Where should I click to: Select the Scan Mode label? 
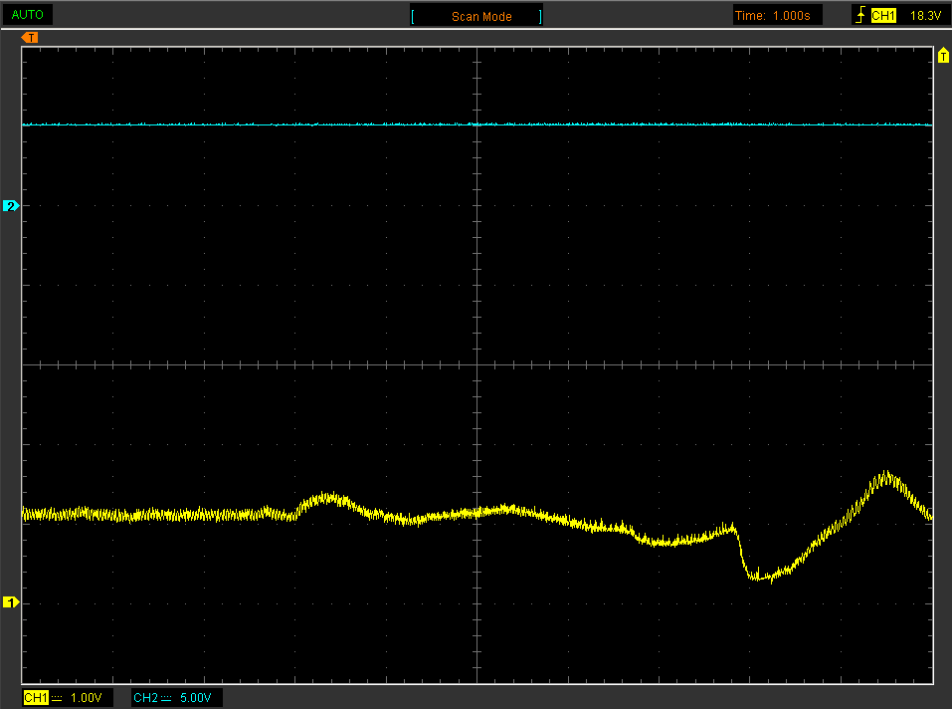point(481,16)
